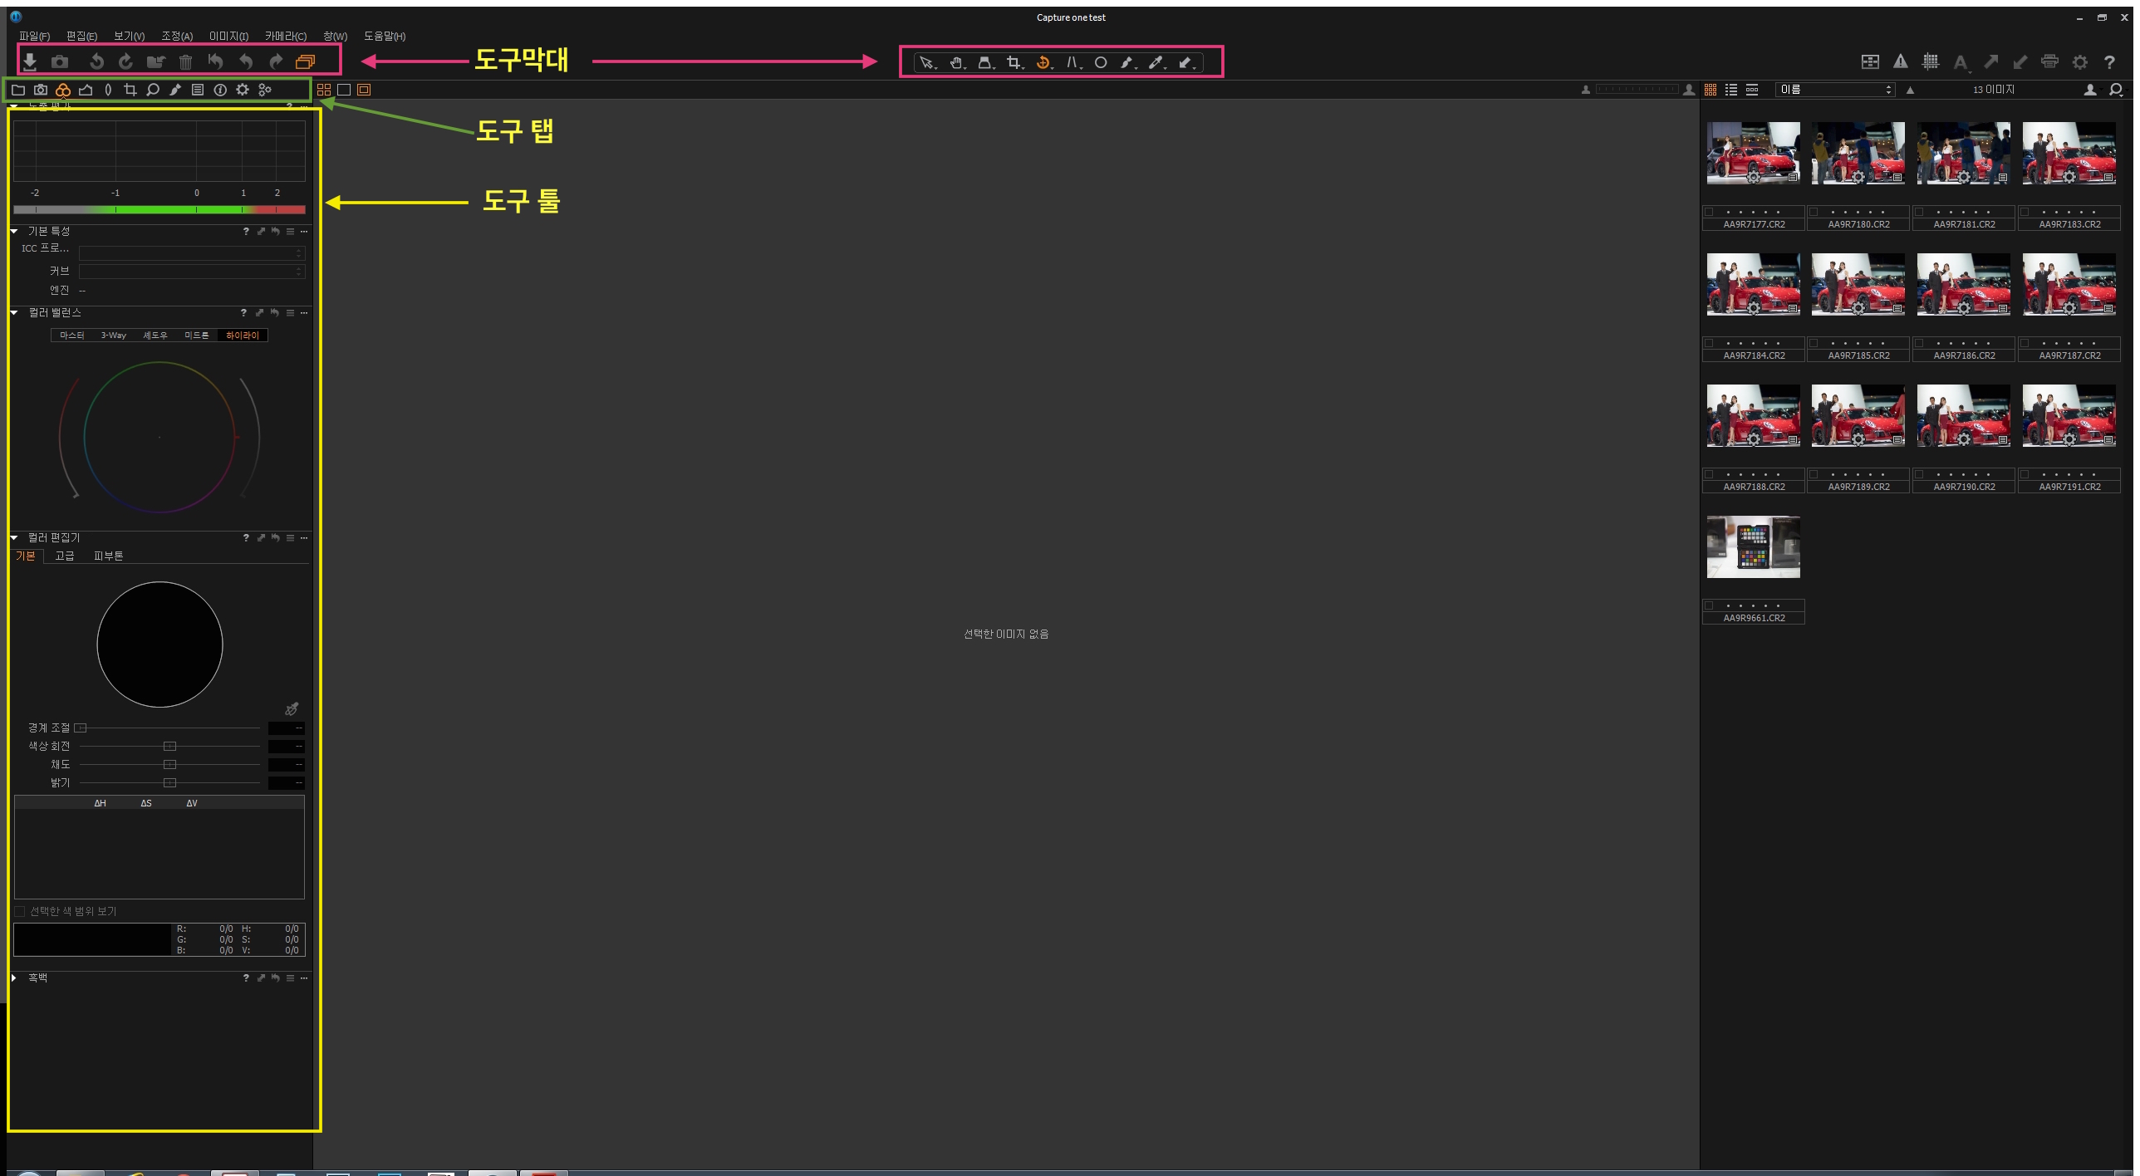Click the exposure warning triangle icon
The width and height of the screenshot is (2140, 1176).
point(1900,61)
